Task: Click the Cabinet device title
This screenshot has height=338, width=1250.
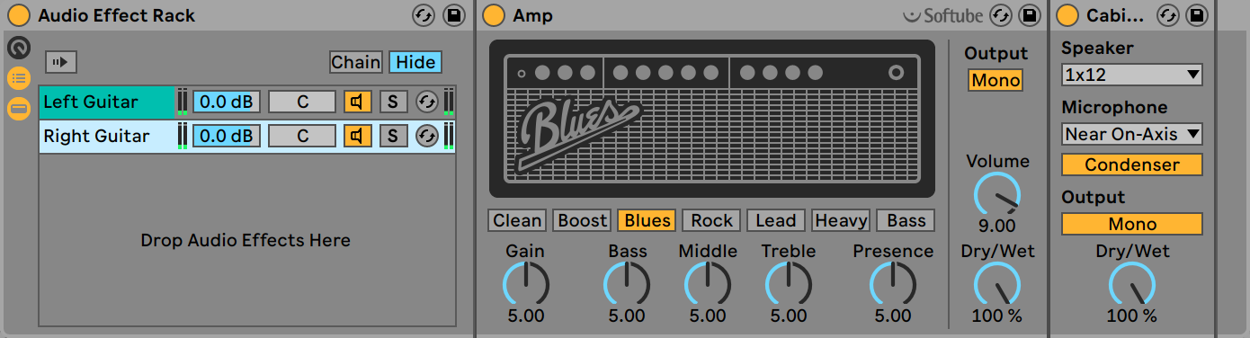Action: tap(1115, 15)
